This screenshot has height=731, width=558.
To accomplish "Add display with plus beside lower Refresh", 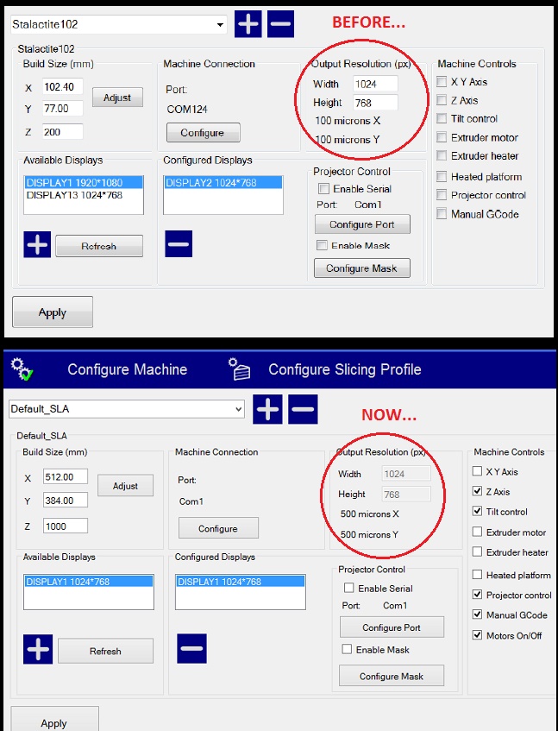I will click(38, 649).
